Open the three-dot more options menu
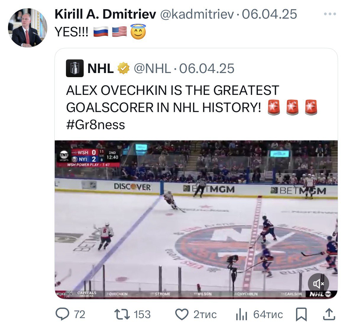The image size is (346, 329). [x=330, y=14]
